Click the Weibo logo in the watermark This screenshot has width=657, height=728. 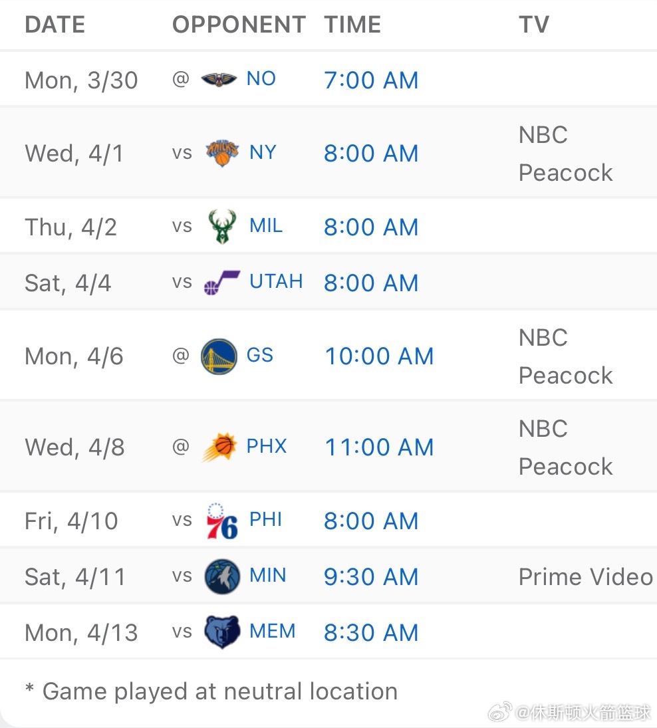point(499,711)
